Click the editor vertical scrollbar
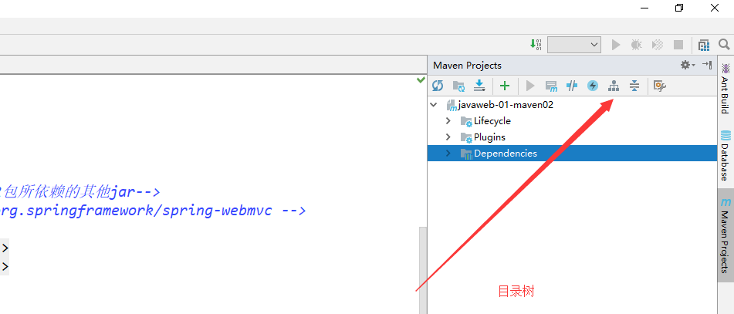The image size is (734, 314). tap(423, 270)
